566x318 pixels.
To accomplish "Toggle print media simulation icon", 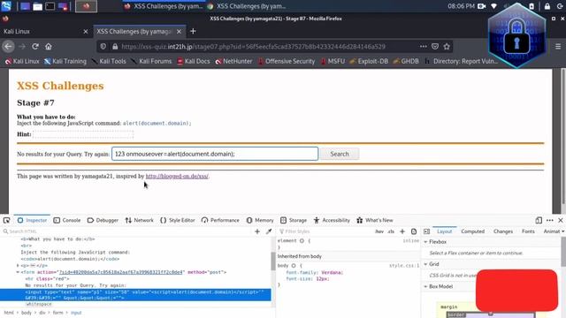I will pyautogui.click(x=414, y=231).
